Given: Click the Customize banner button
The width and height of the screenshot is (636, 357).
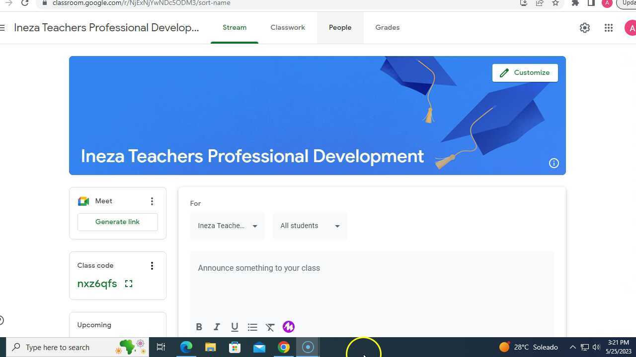Looking at the screenshot, I should click(x=525, y=72).
